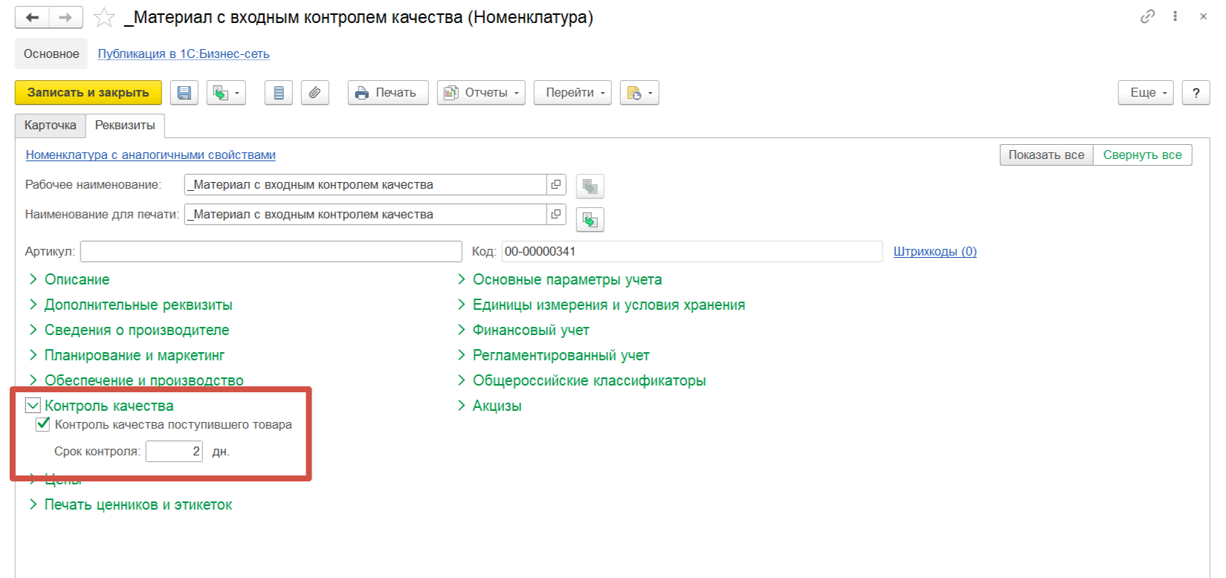Select the Реквизиты tab

tap(125, 126)
